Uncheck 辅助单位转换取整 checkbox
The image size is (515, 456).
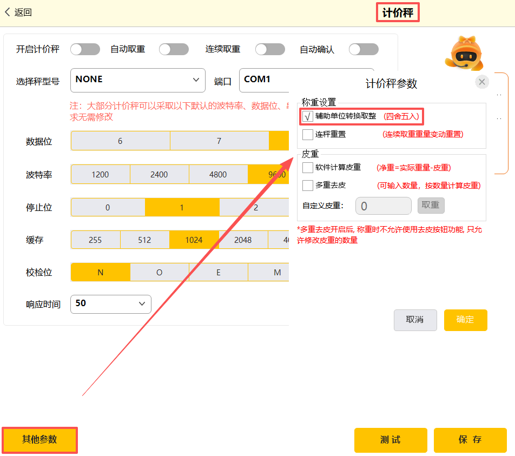[x=308, y=116]
